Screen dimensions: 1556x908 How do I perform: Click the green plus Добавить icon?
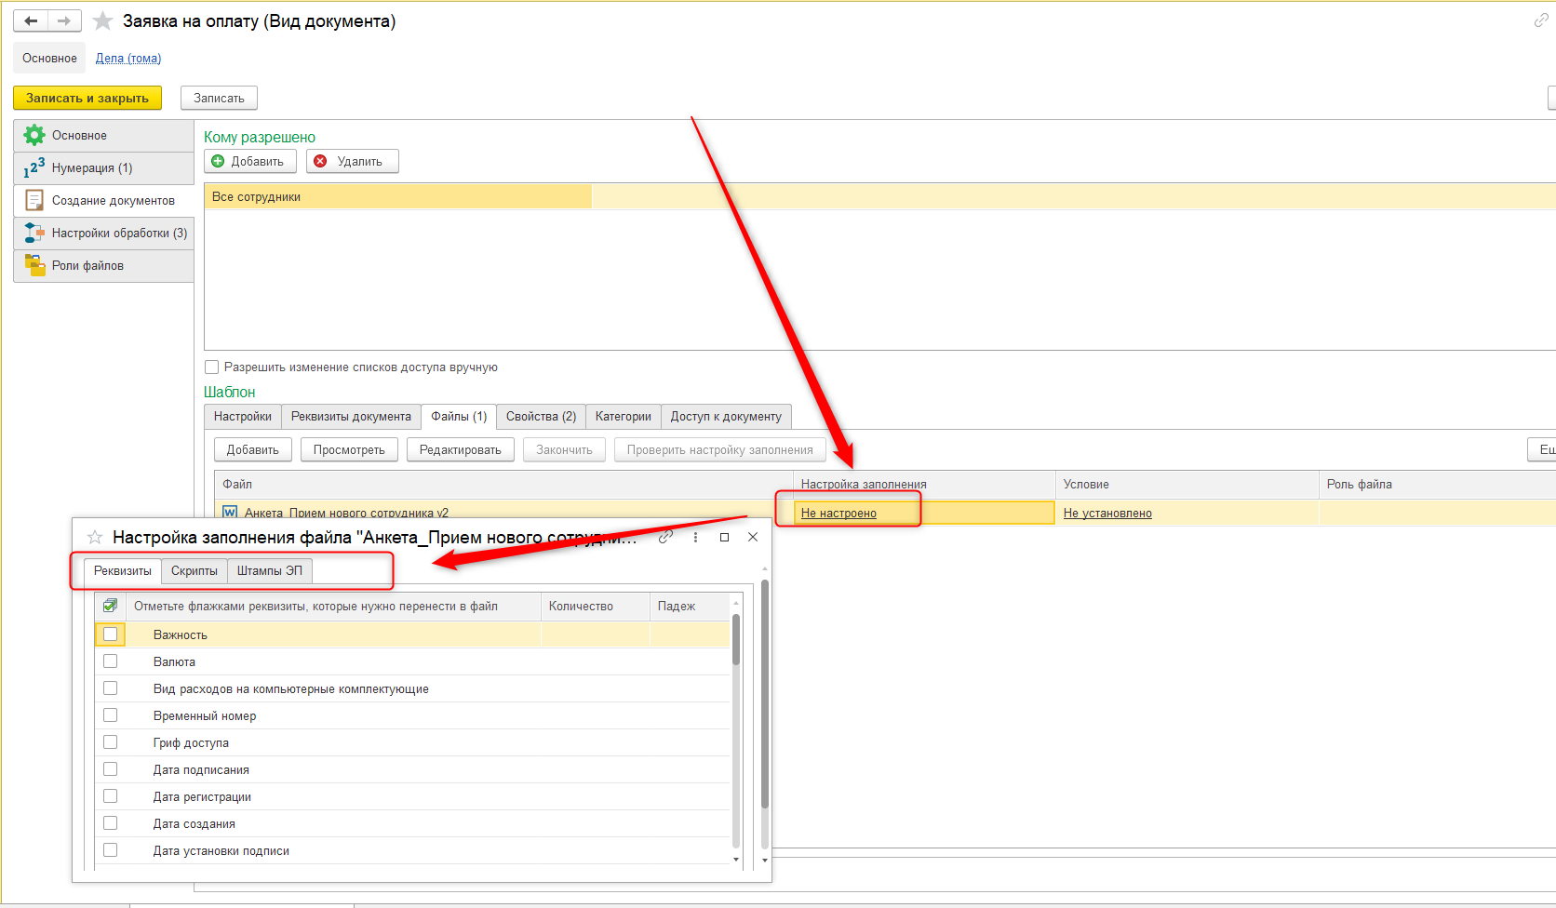coord(218,161)
